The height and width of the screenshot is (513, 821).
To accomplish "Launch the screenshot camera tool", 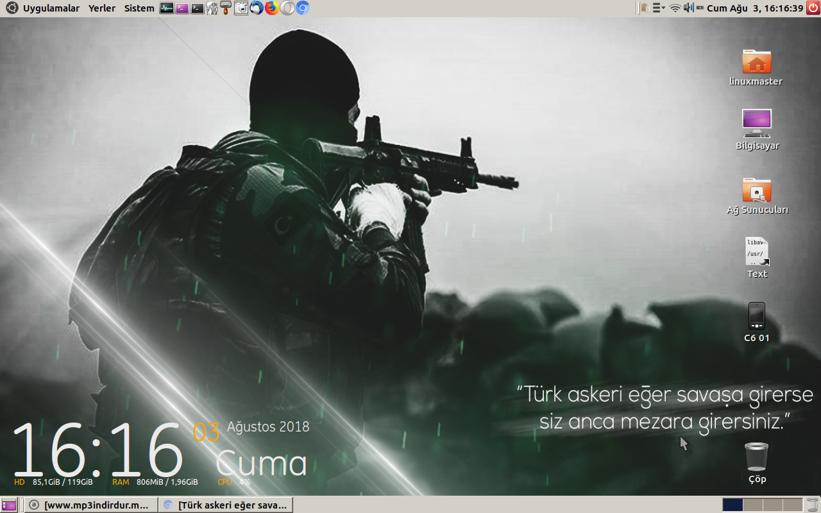I will pos(241,8).
